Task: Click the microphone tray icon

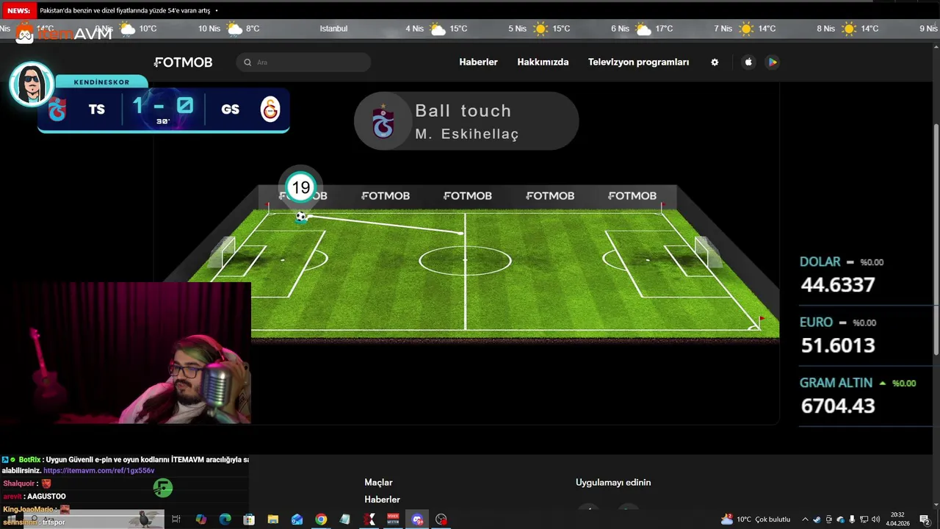Action: pyautogui.click(x=852, y=519)
